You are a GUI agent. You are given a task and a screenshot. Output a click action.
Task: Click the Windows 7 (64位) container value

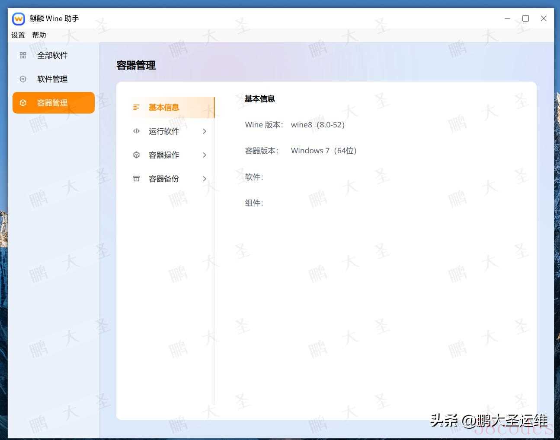pyautogui.click(x=323, y=151)
